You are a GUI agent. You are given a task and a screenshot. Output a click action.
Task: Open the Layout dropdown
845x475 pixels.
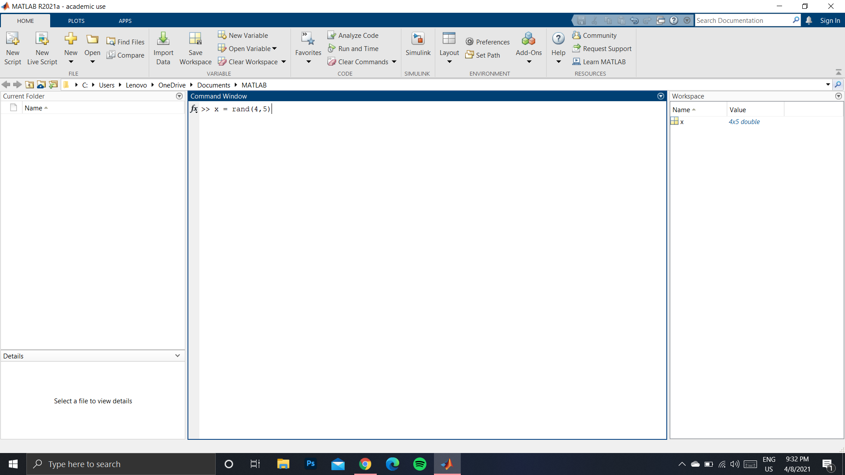[x=449, y=47]
